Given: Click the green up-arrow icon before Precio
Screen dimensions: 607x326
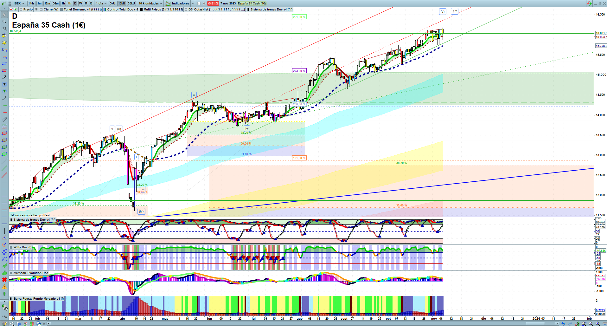Looking at the screenshot, I should pyautogui.click(x=16, y=10).
